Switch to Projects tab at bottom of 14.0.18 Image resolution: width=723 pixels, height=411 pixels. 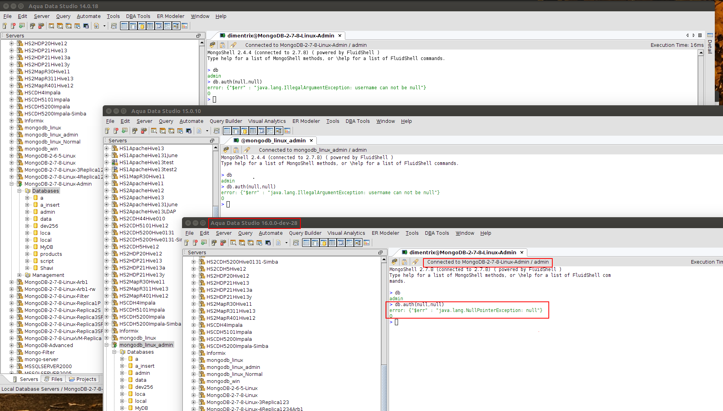tap(82, 379)
